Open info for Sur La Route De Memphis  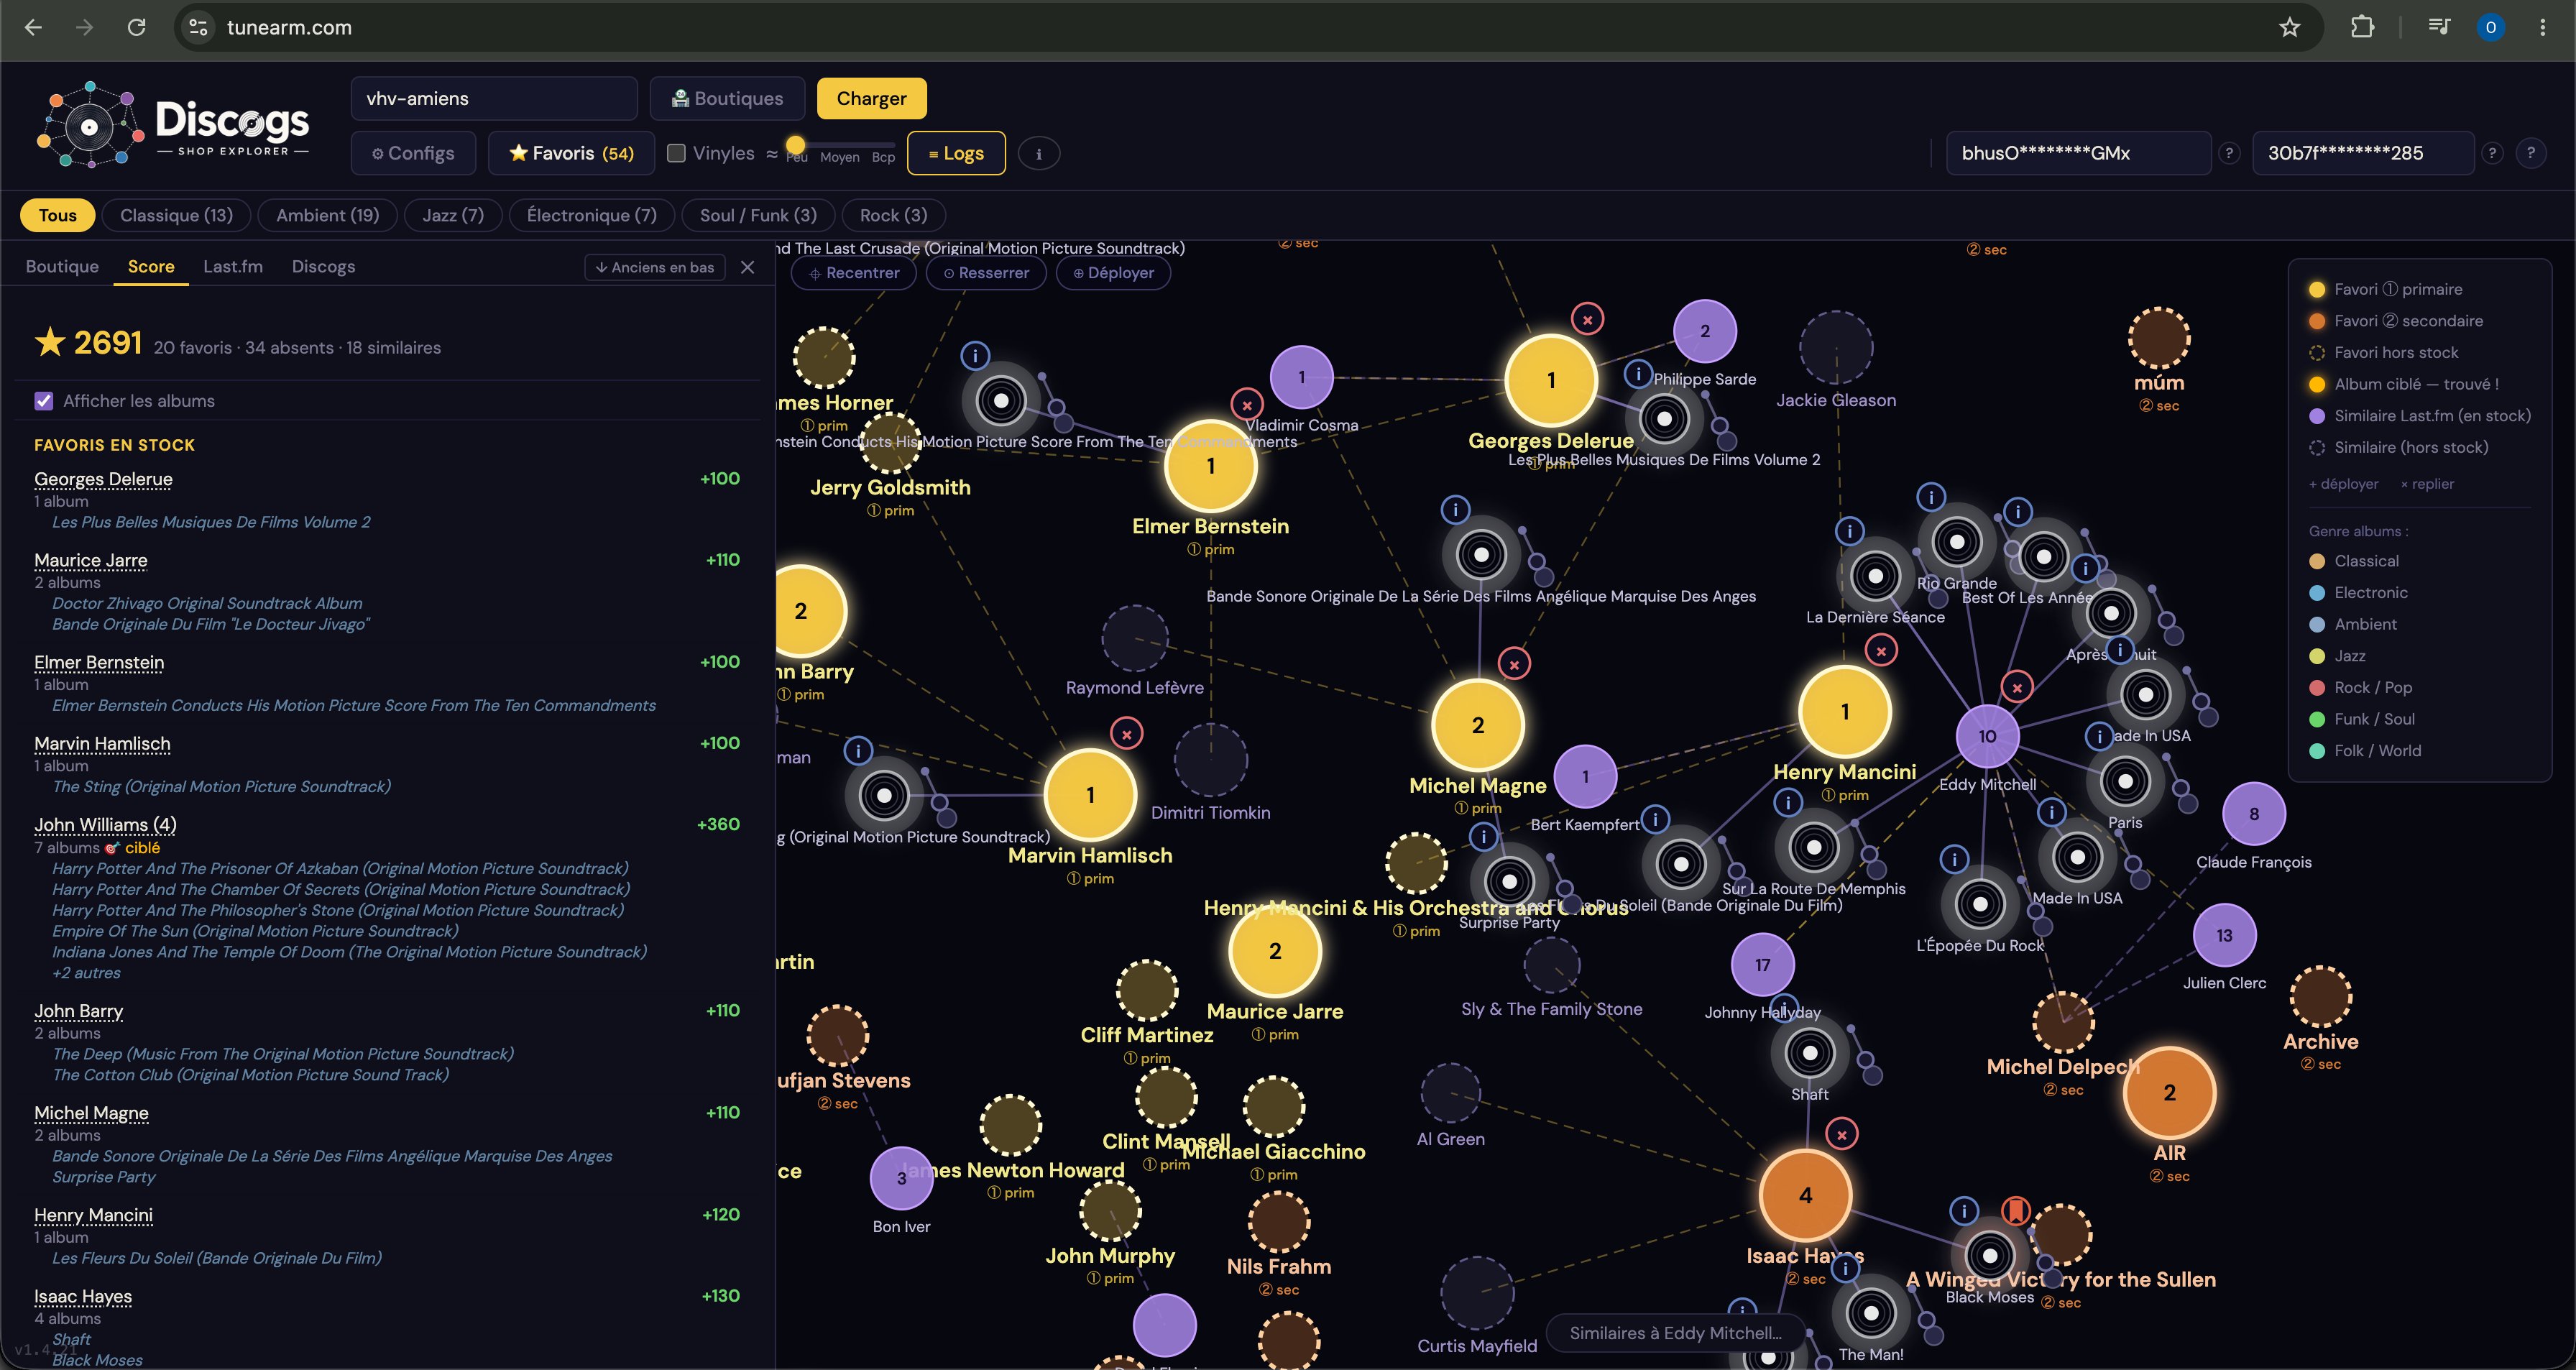[1788, 802]
